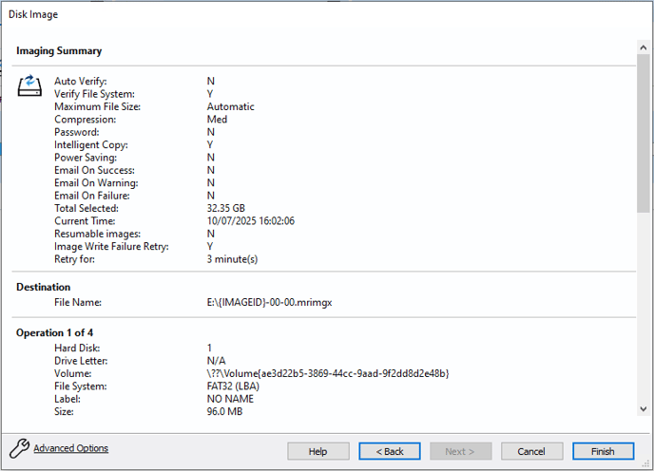Click the 'Email On Warning:' label
Image resolution: width=654 pixels, height=471 pixels.
point(96,183)
